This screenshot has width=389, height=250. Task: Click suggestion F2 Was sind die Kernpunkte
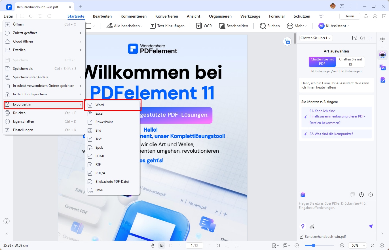pos(337,134)
